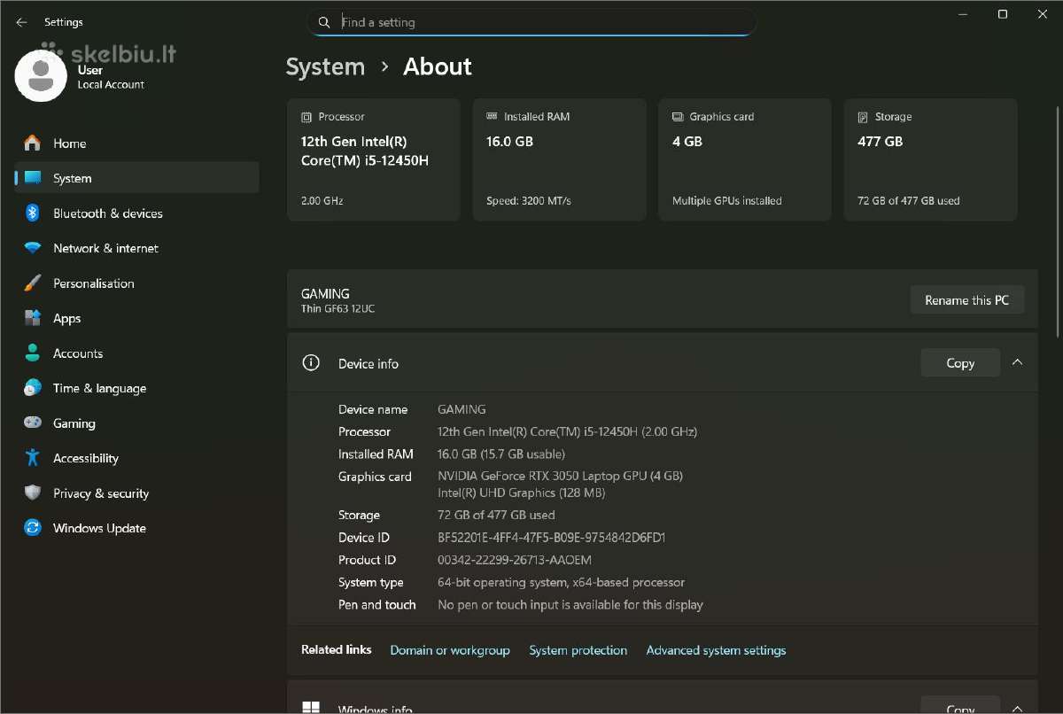
Task: Click Rename this PC button
Action: (967, 300)
